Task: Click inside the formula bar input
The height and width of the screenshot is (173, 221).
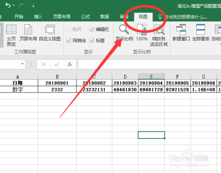Action: pos(149,64)
